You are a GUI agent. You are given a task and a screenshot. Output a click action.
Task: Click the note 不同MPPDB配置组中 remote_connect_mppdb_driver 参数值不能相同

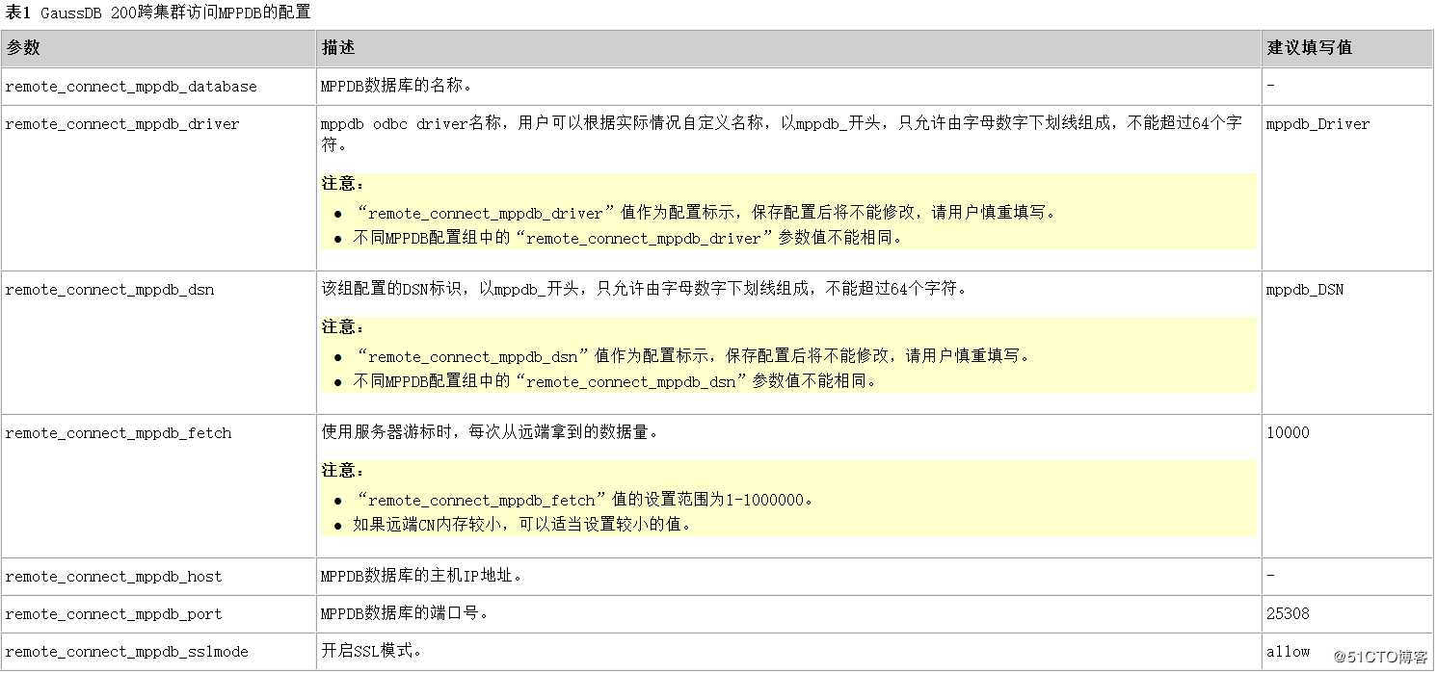tap(627, 238)
